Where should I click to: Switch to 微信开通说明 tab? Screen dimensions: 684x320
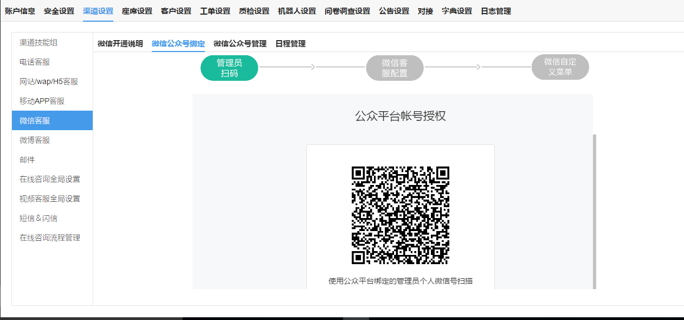pos(120,44)
